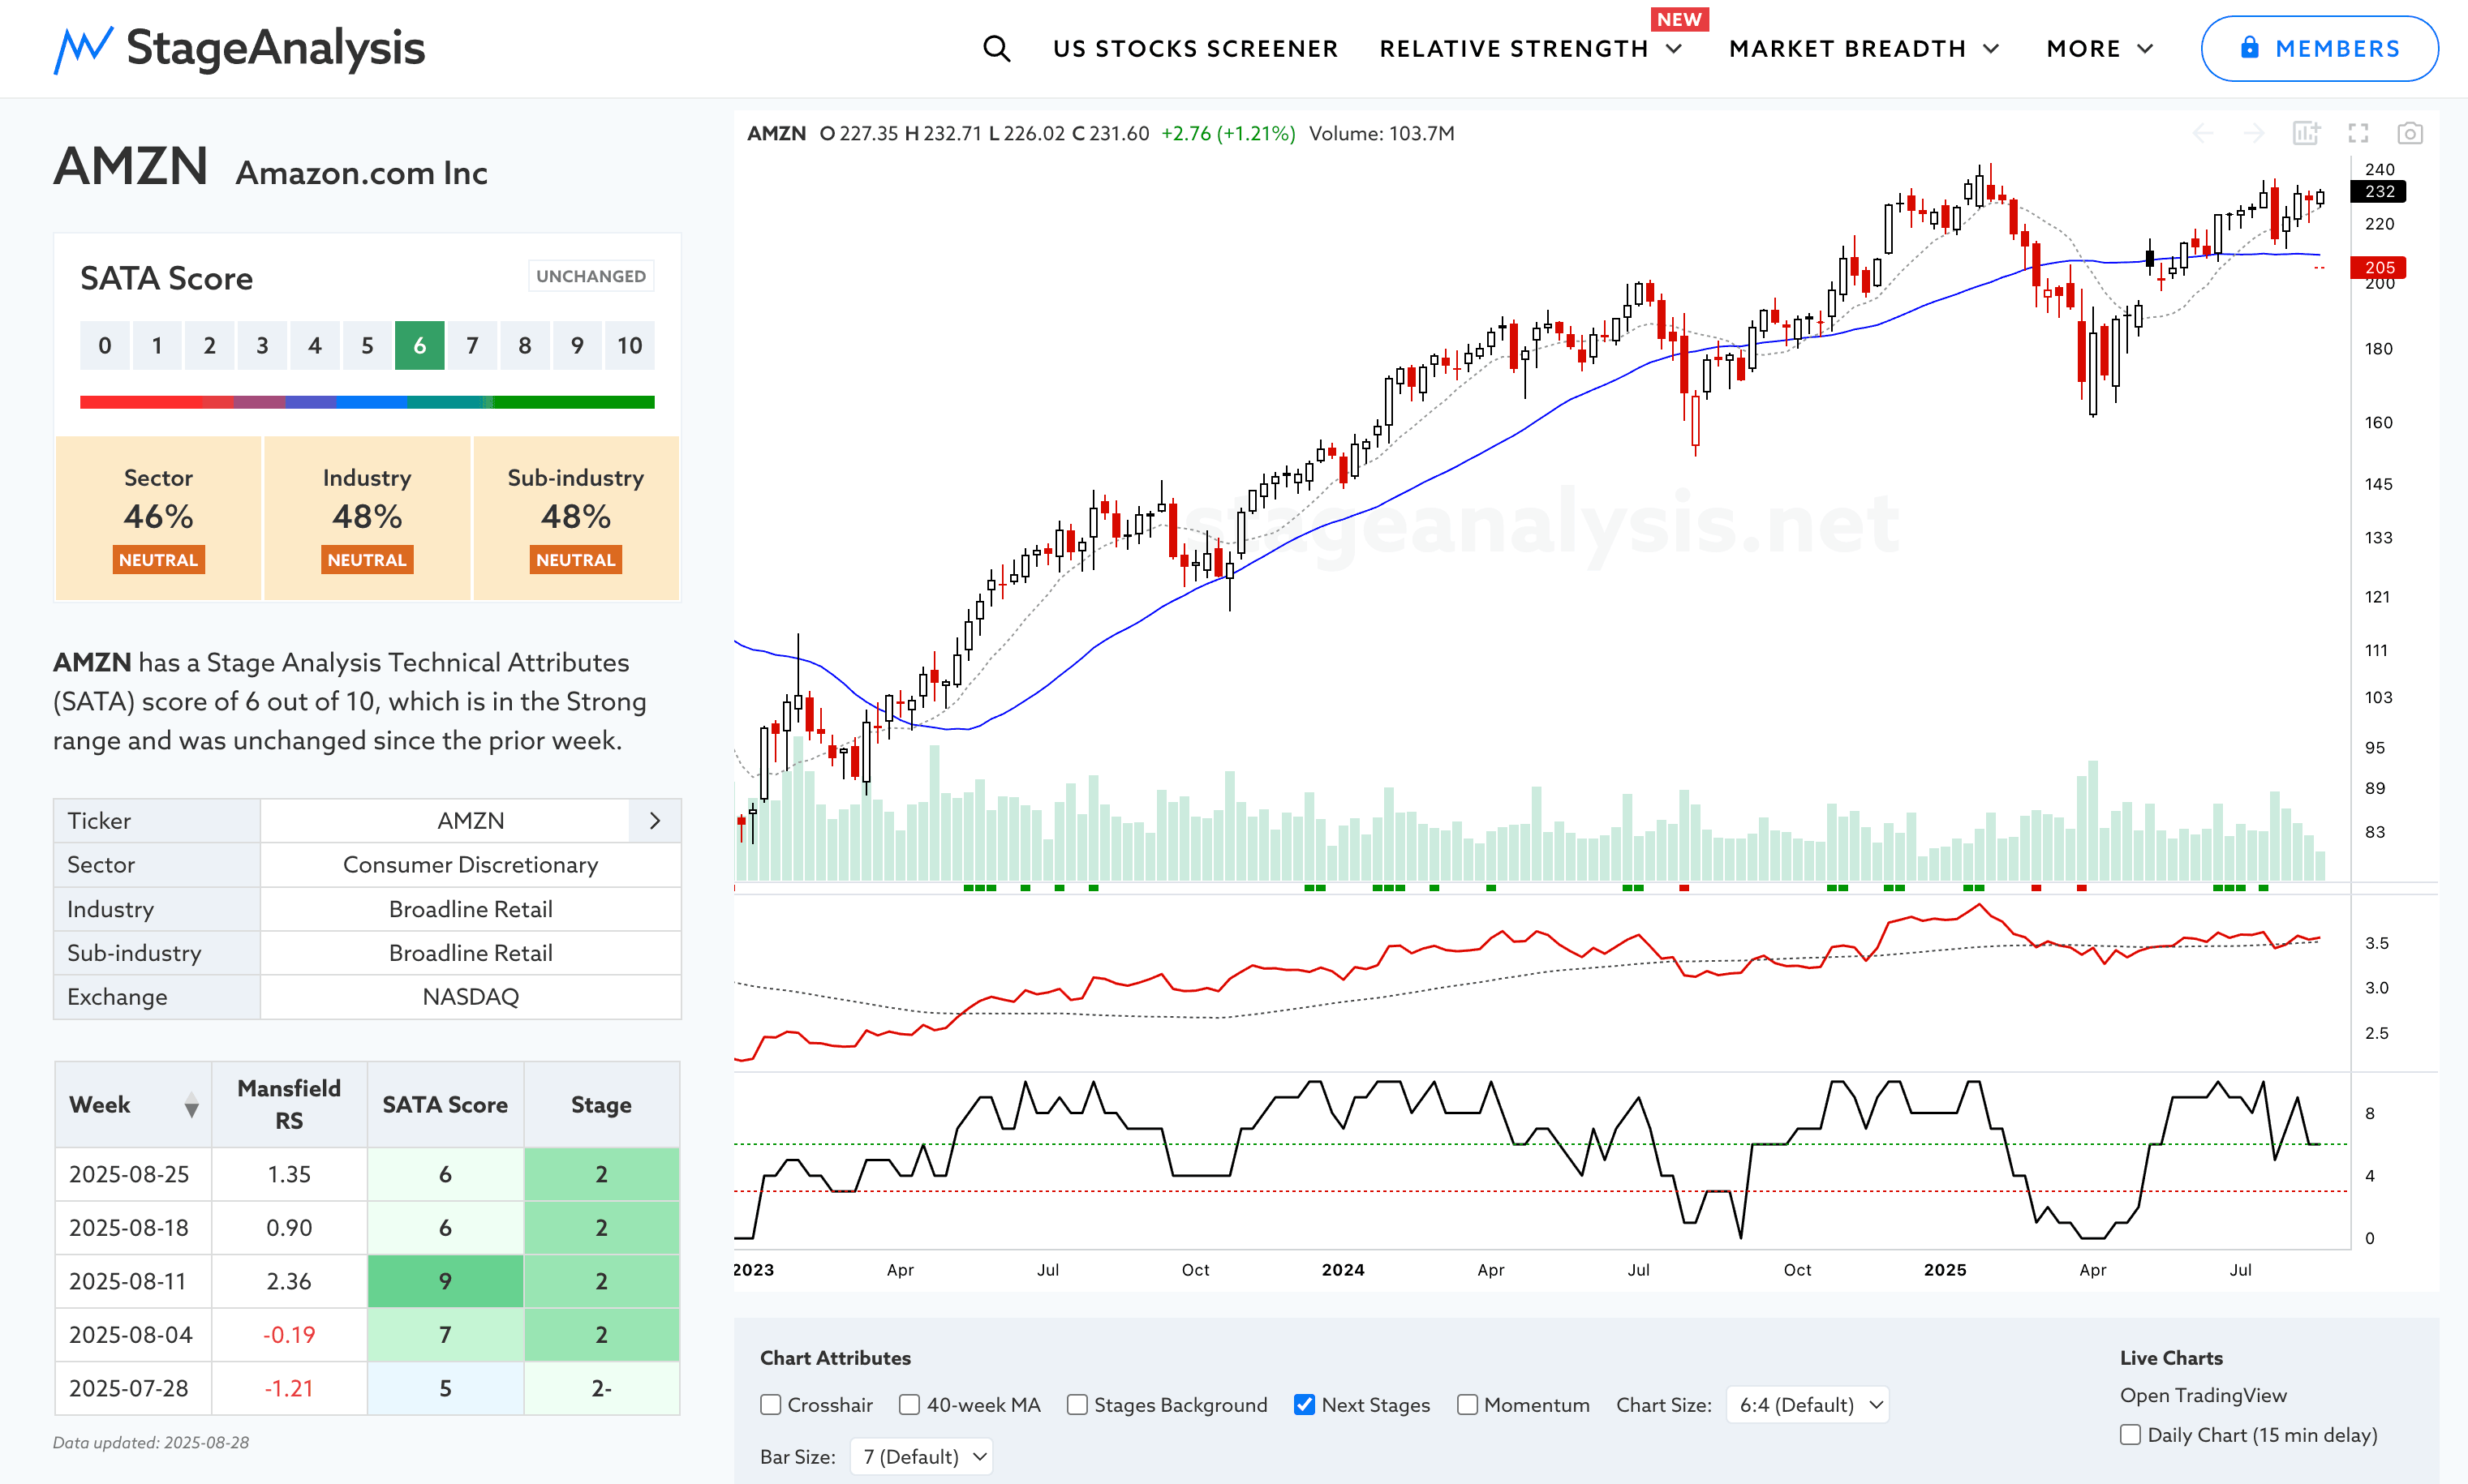2468x1484 pixels.
Task: Toggle fullscreen chart icon
Action: click(2358, 133)
